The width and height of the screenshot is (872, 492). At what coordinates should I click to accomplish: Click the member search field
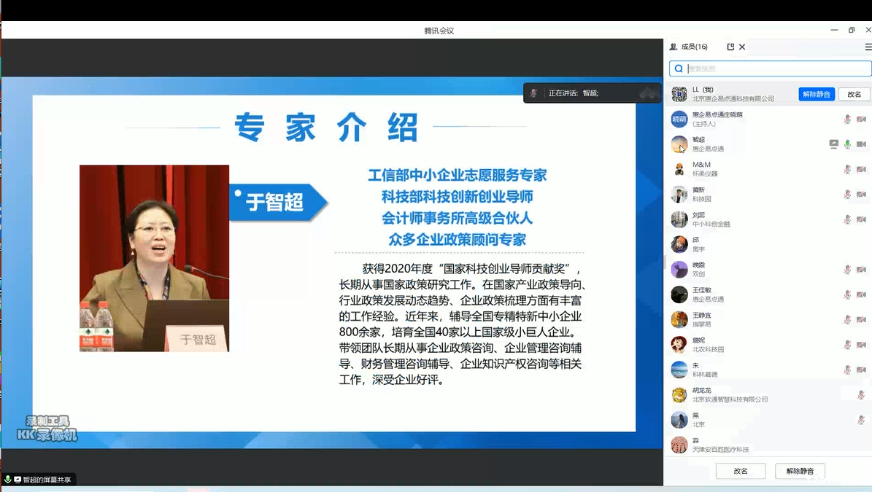[x=773, y=69]
